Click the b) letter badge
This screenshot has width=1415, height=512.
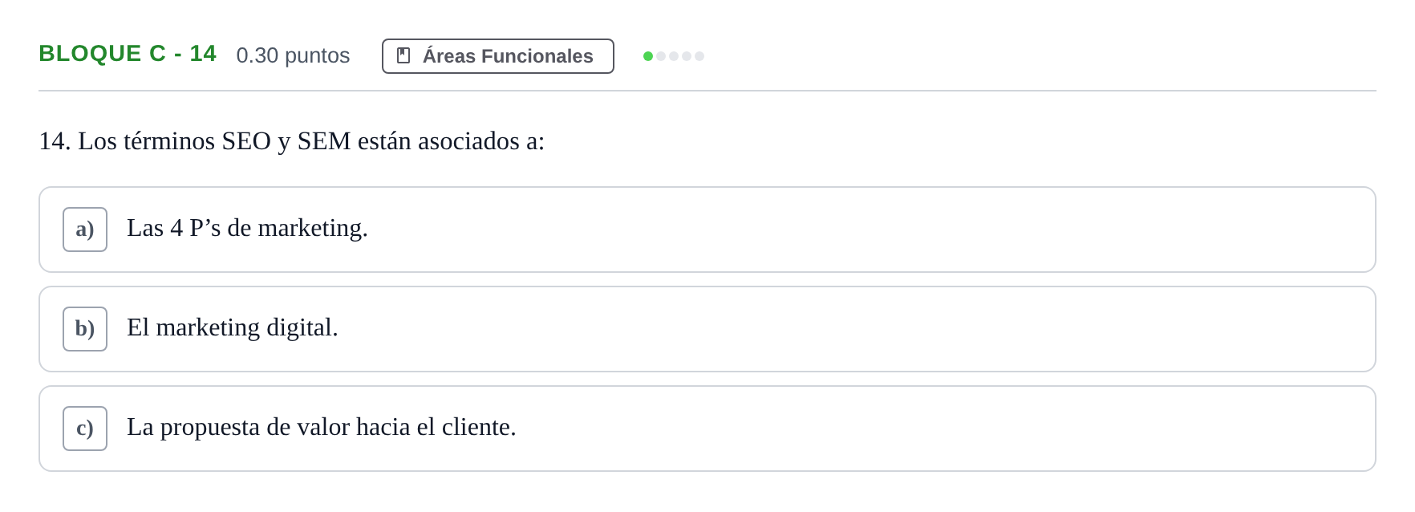coord(85,329)
